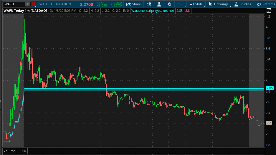This screenshot has width=276, height=155.
Task: Click the volume value 1,000
Action: 22,151
